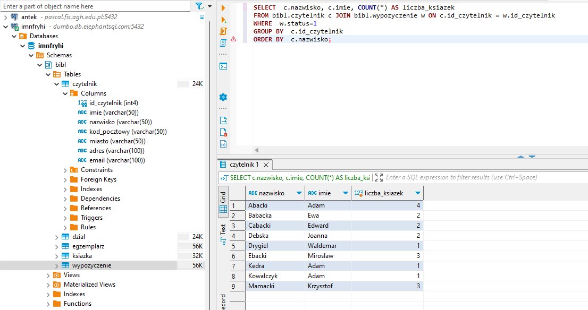Select row 1 header in results grid
This screenshot has width=588, height=310.
(x=237, y=205)
